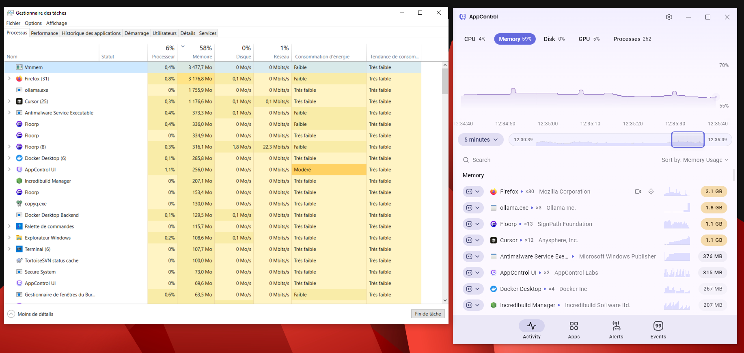744x353 pixels.
Task: Open the Sort by Memory Usage dropdown
Action: click(694, 160)
